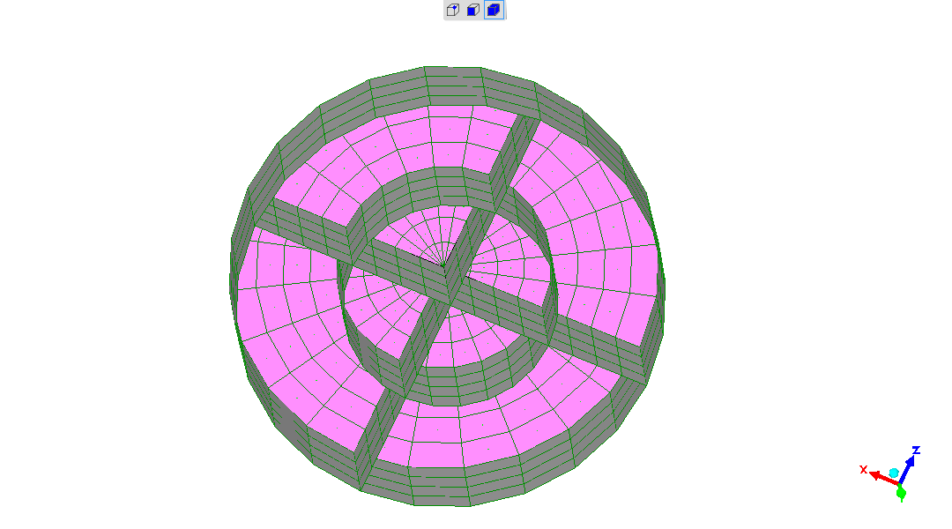Click the red X axis arrow
The width and height of the screenshot is (952, 529).
[881, 478]
